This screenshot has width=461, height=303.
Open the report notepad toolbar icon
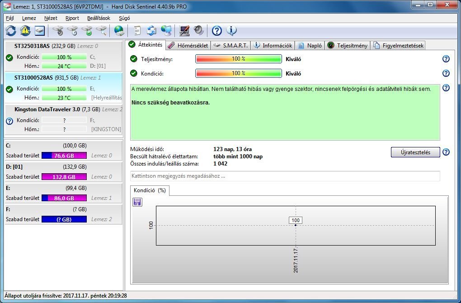tap(137, 31)
